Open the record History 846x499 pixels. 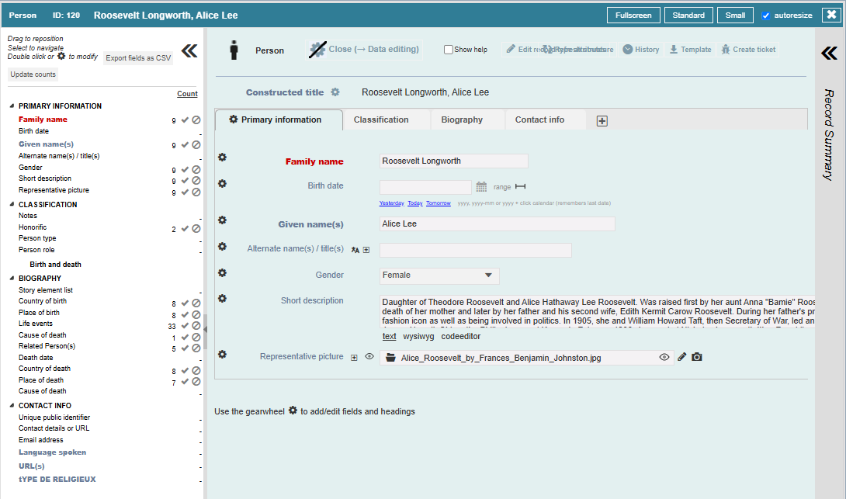(641, 50)
